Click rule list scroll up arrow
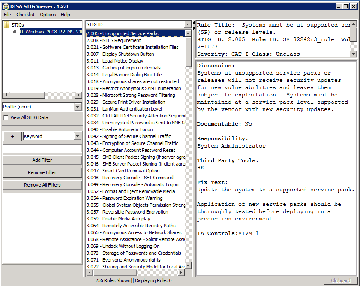Image resolution: width=360 pixels, height=286 pixels. 188,33
